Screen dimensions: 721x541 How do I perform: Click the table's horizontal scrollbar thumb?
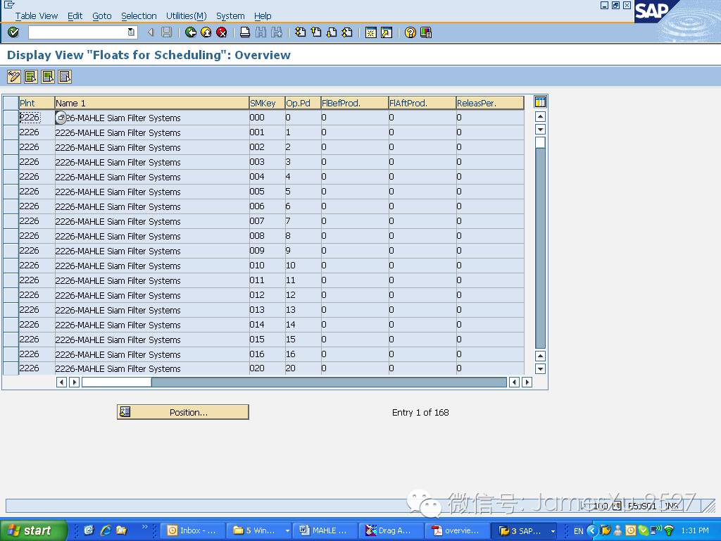tap(117, 383)
